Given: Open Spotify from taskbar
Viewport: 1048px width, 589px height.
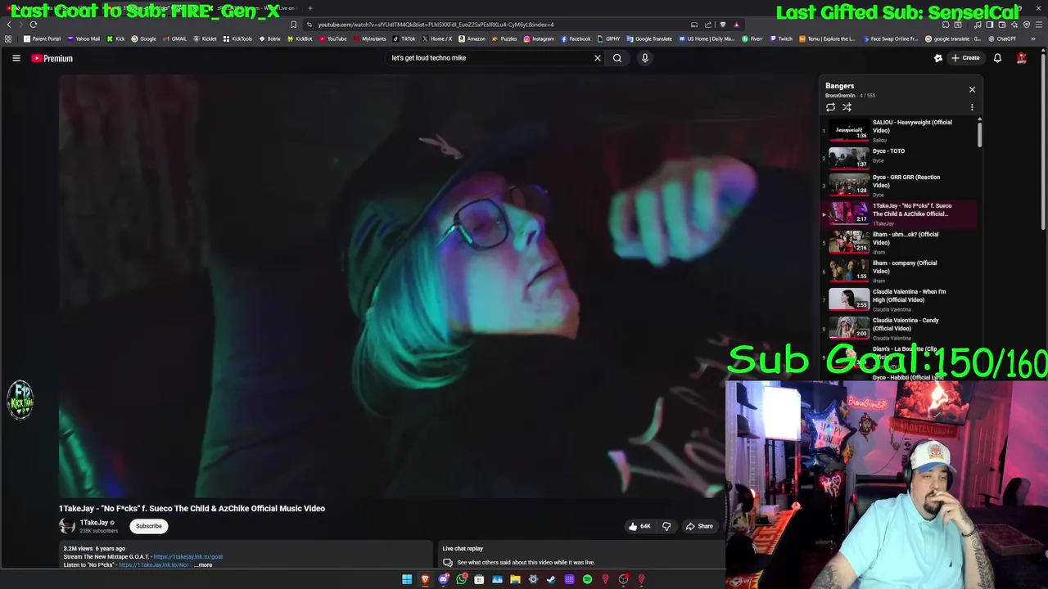Looking at the screenshot, I should coord(587,580).
